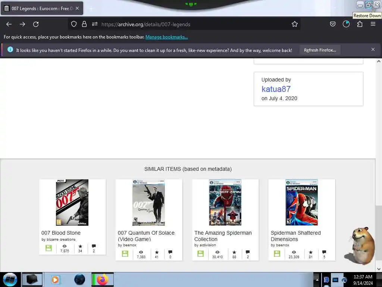Image resolution: width=382 pixels, height=287 pixels.
Task: Open Spiderman Shattered Dimensions title link
Action: tap(296, 236)
